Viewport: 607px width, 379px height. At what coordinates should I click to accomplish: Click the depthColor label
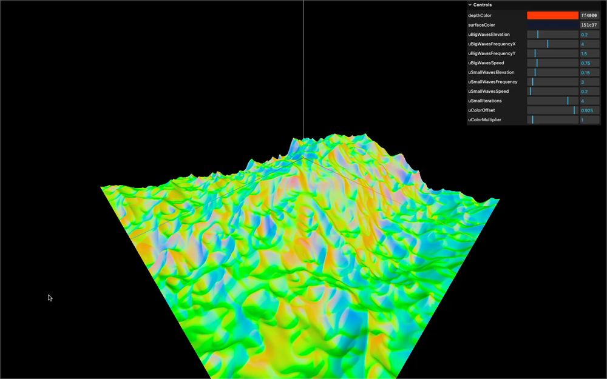coord(480,16)
